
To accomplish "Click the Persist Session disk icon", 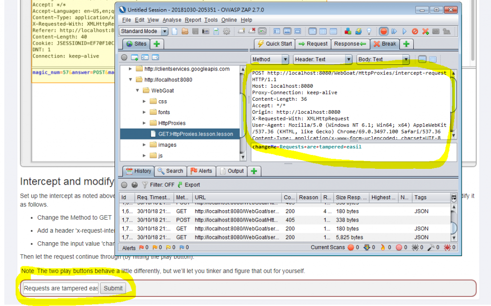I will coord(195,31).
